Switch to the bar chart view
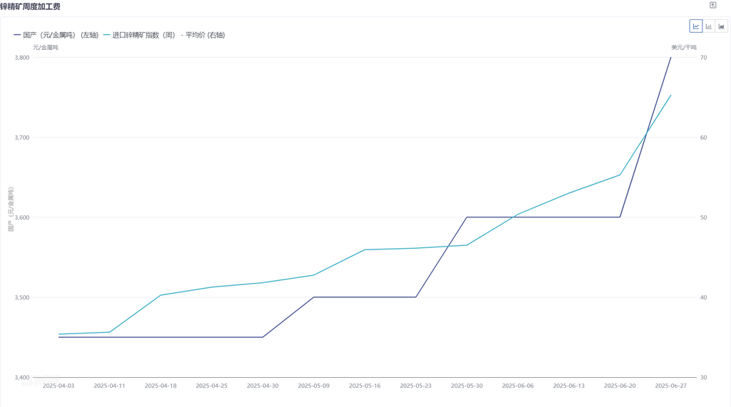Screen dimensions: 731x407 (x=709, y=26)
